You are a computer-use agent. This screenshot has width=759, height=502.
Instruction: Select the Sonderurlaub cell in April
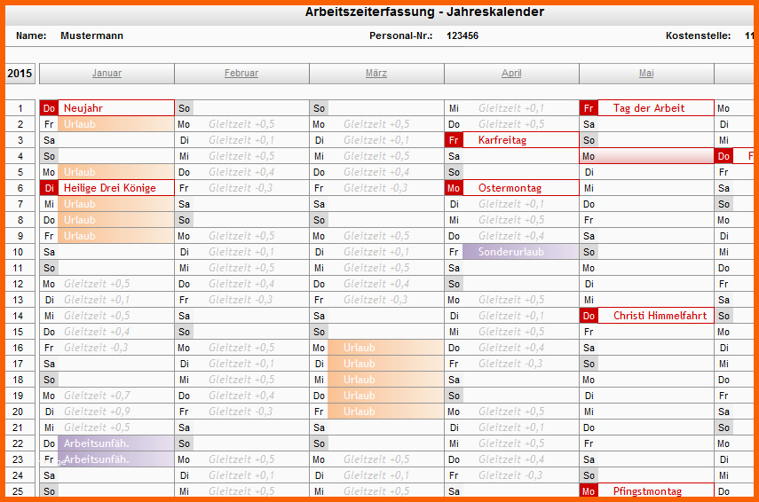521,252
